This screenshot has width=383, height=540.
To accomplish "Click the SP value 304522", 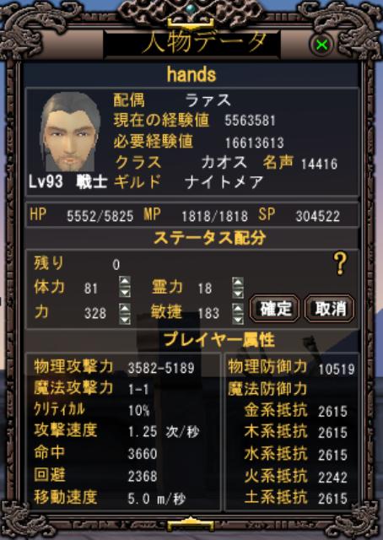I will pyautogui.click(x=317, y=216).
